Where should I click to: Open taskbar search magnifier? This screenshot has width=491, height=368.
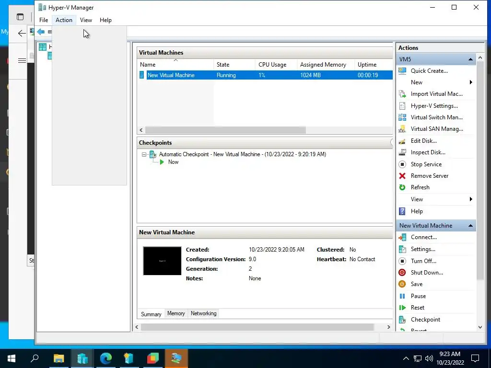pyautogui.click(x=35, y=358)
